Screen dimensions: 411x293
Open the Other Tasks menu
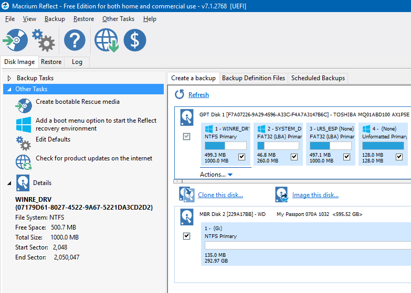[x=118, y=19]
